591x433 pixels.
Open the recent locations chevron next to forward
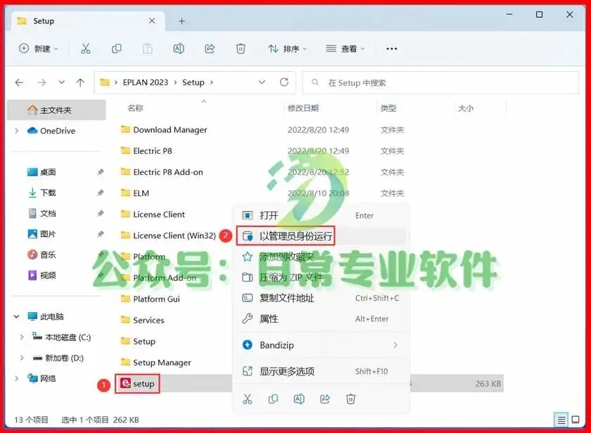(61, 82)
